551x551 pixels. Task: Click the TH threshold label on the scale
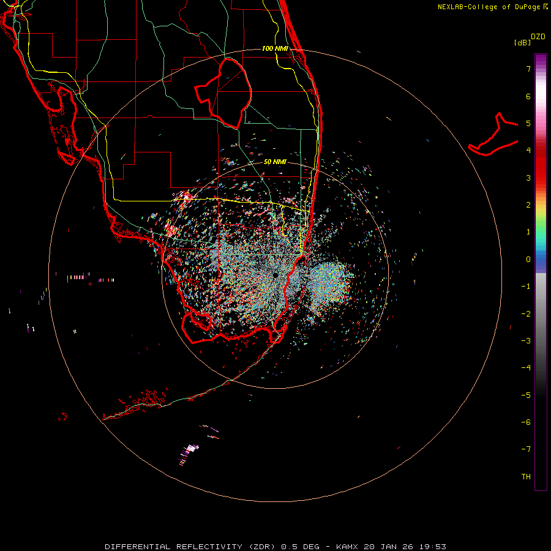[526, 477]
